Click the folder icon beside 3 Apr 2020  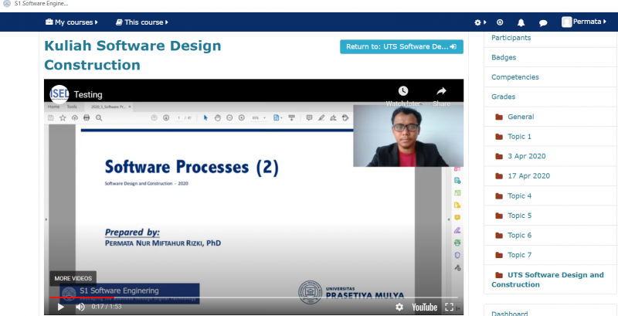[x=499, y=156]
